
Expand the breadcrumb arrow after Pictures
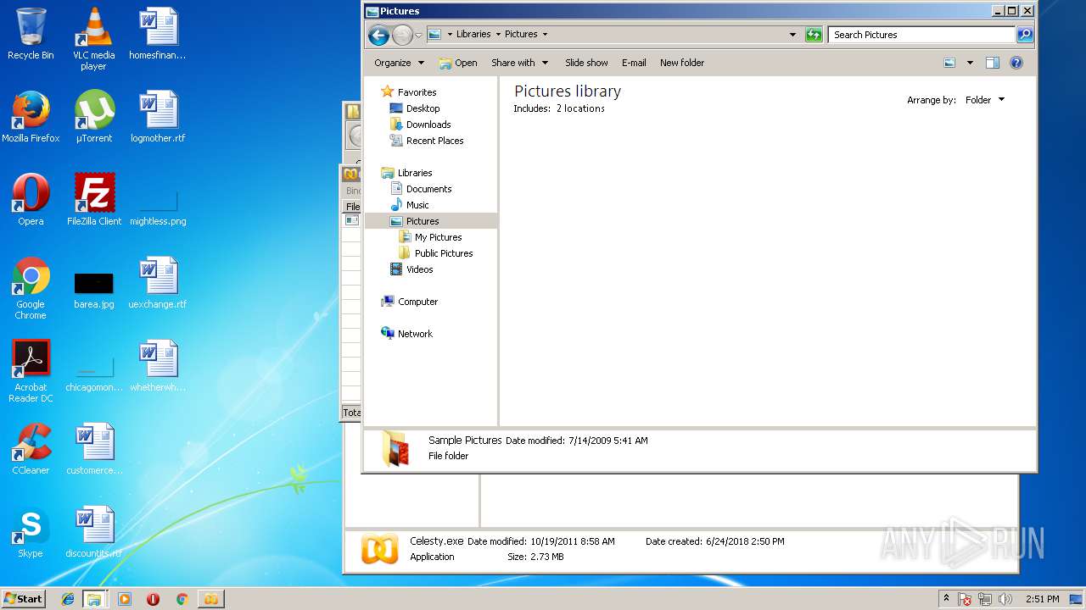(x=545, y=35)
